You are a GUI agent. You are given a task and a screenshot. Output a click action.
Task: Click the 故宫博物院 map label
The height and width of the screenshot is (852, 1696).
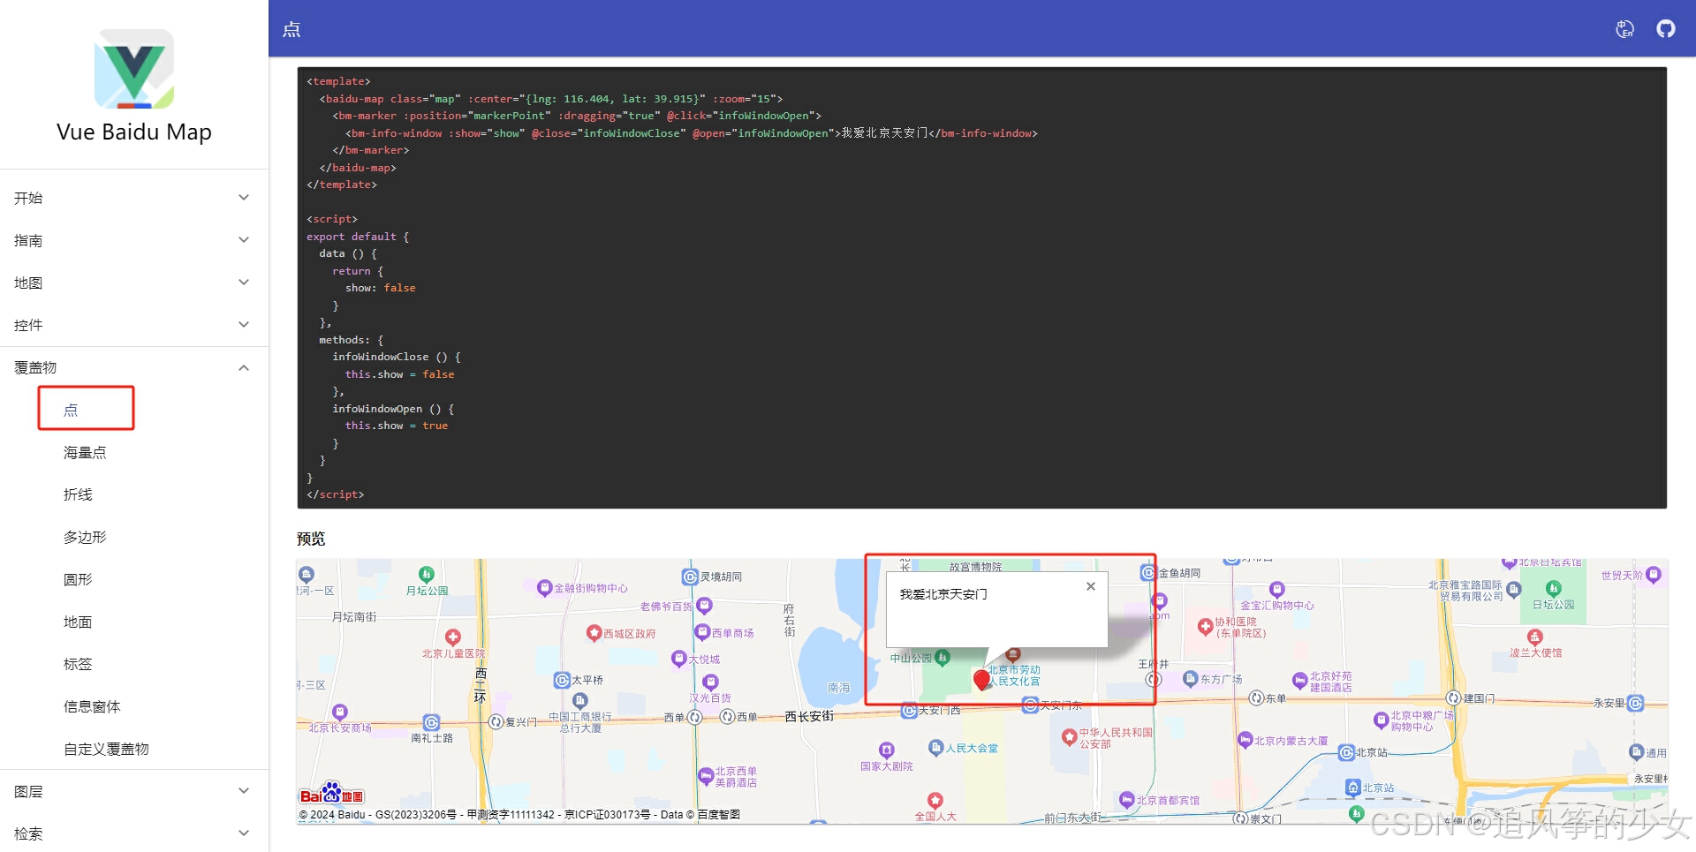point(975,567)
